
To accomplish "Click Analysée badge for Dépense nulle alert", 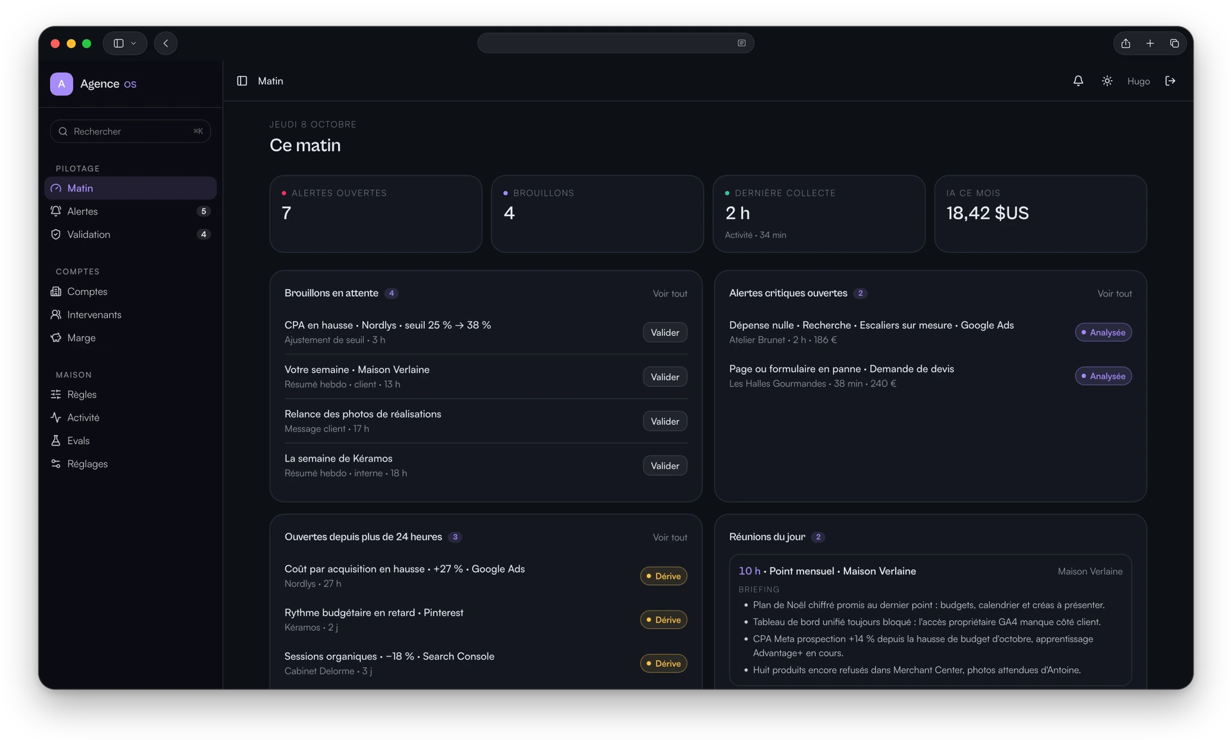I will coord(1103,332).
